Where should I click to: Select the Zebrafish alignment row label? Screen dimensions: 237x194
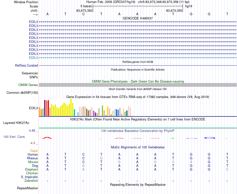pyautogui.click(x=31, y=181)
